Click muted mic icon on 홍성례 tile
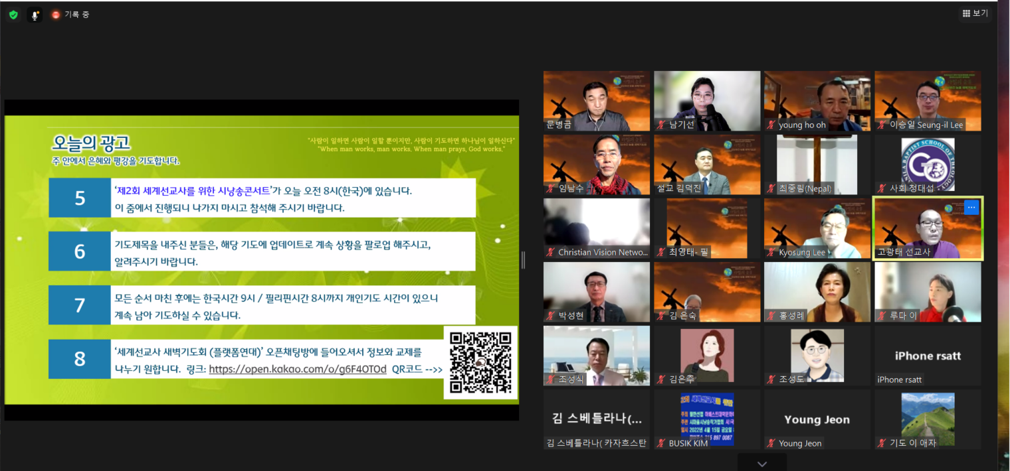1010x471 pixels. [x=771, y=316]
